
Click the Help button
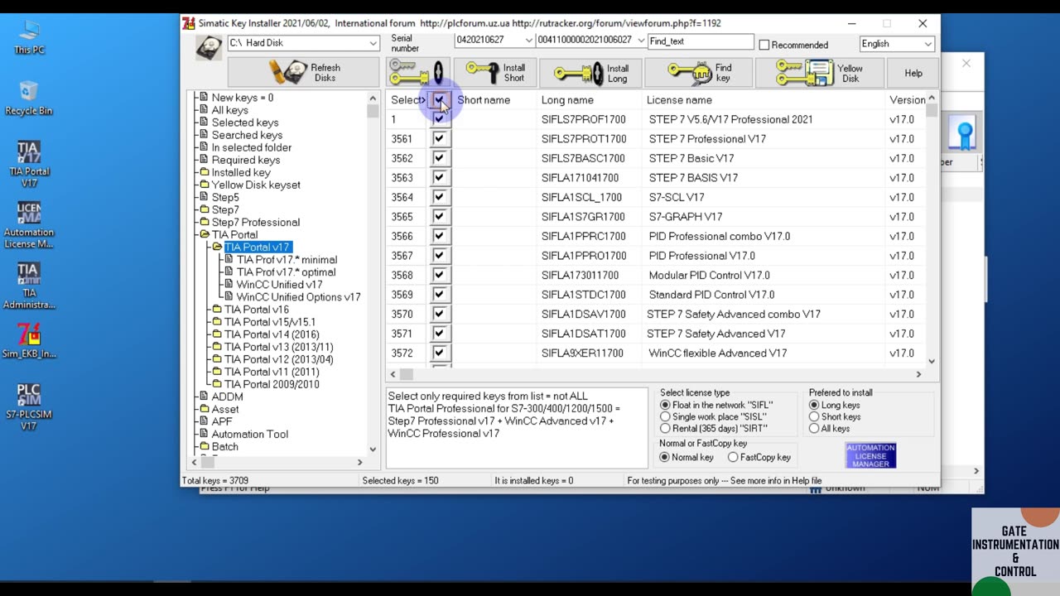(x=913, y=73)
